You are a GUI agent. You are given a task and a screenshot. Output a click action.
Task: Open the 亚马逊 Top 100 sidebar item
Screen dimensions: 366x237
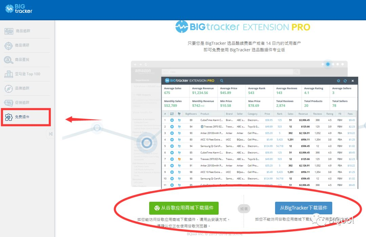coord(27,74)
